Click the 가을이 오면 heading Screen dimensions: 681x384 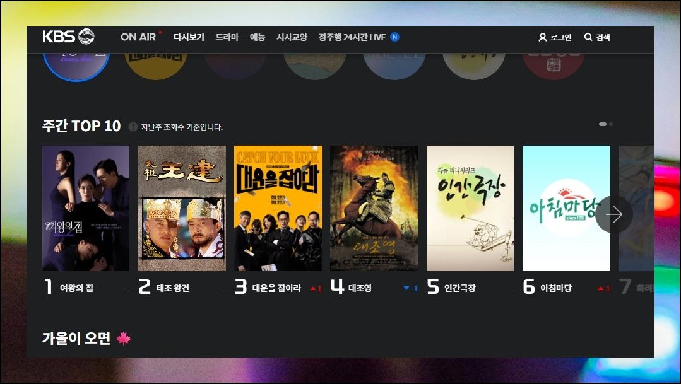76,338
